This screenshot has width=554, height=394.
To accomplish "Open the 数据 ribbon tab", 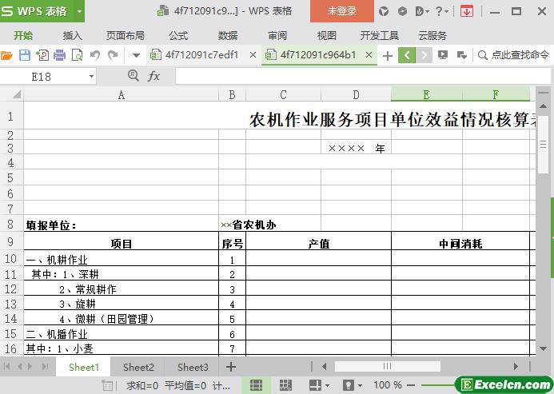I will pyautogui.click(x=228, y=35).
